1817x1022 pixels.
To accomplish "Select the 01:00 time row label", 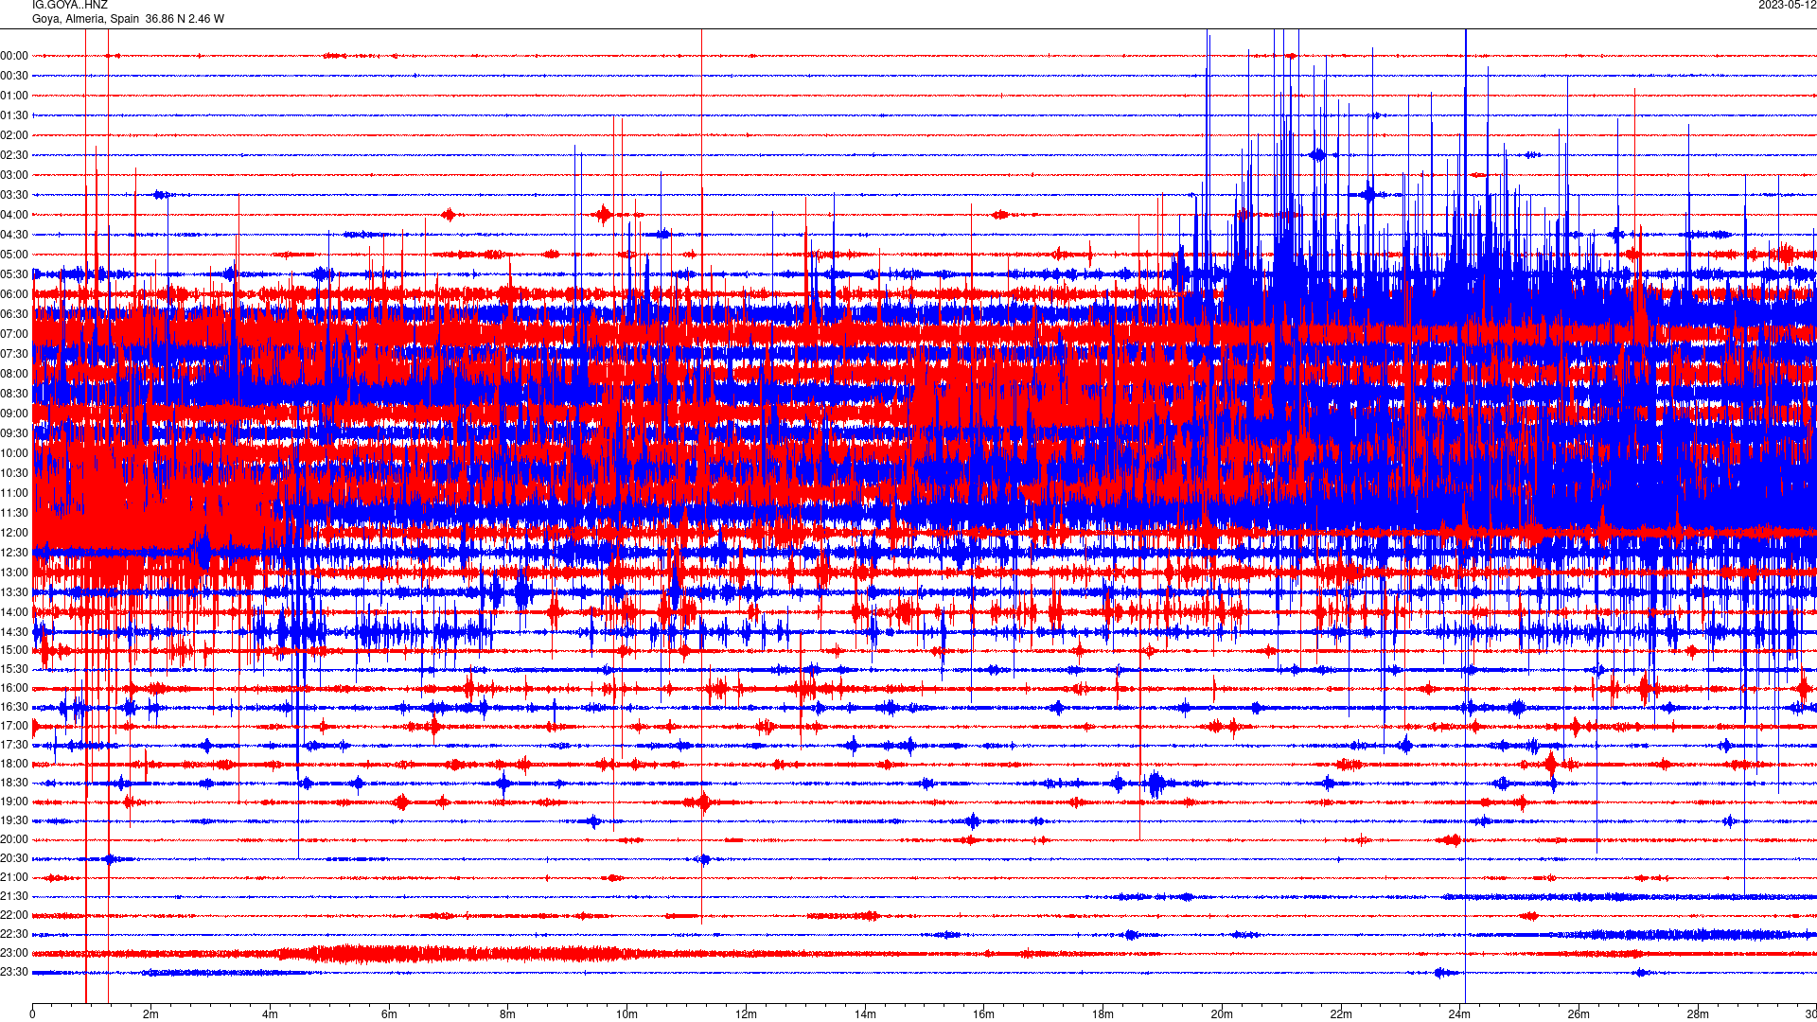I will point(14,96).
